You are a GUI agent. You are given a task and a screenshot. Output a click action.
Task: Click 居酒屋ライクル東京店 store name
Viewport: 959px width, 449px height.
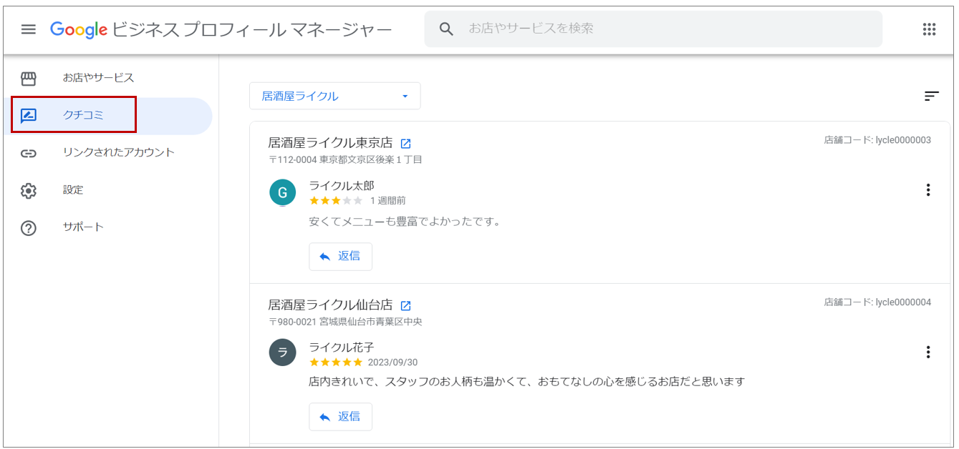(330, 143)
